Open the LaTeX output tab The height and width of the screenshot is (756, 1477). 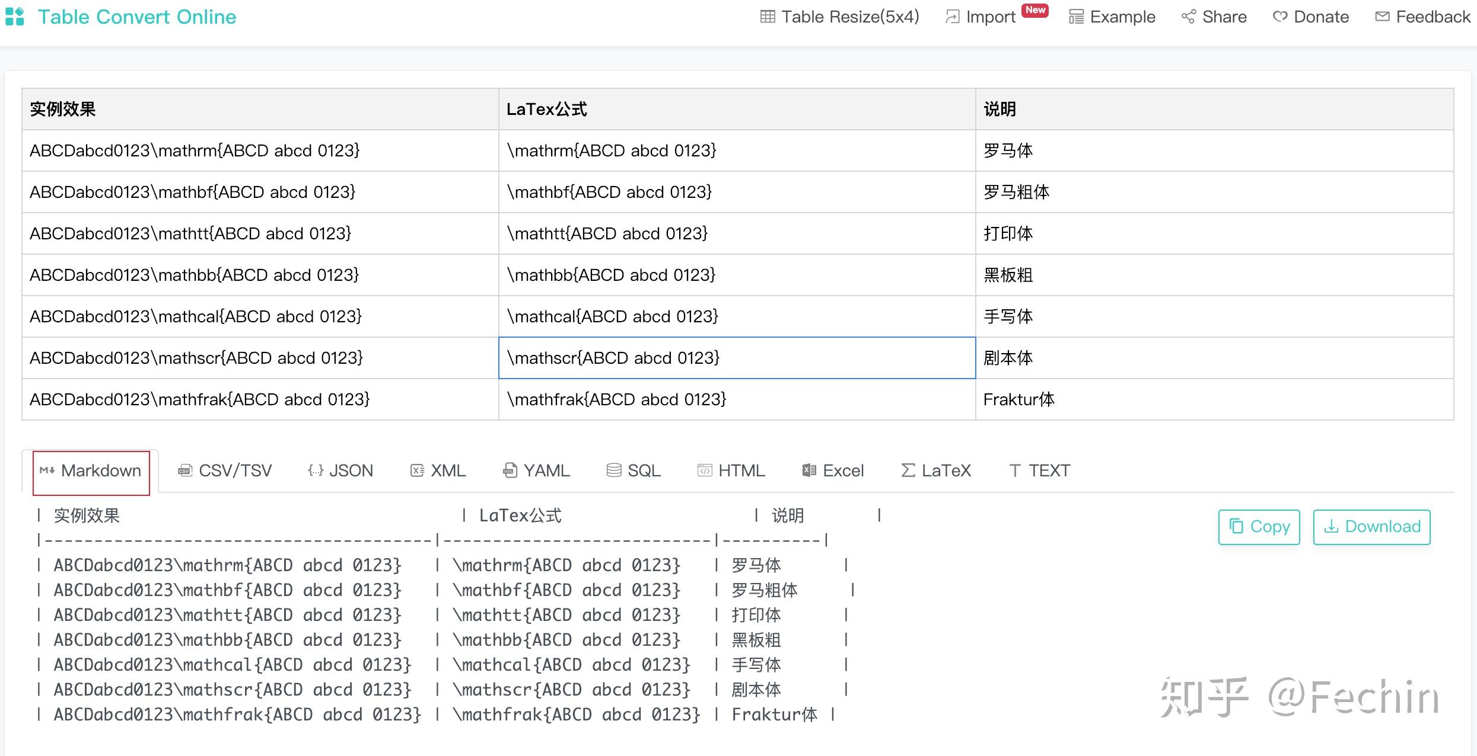[935, 470]
